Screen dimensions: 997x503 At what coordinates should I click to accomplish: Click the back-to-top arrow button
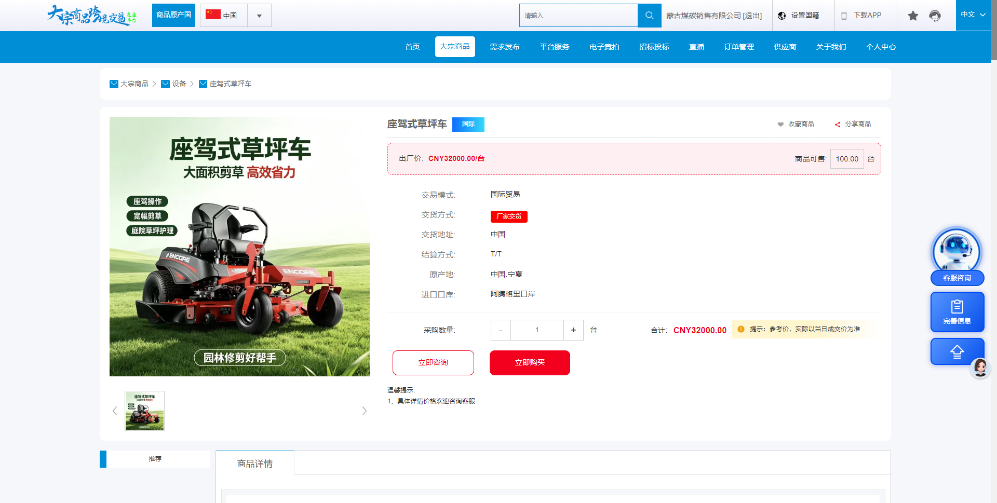(957, 351)
